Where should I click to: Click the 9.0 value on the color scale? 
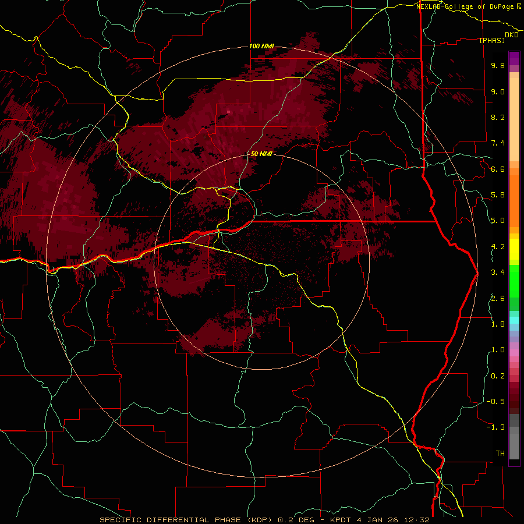(498, 91)
